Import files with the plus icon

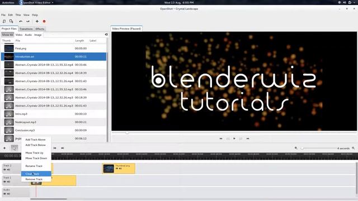click(x=37, y=21)
